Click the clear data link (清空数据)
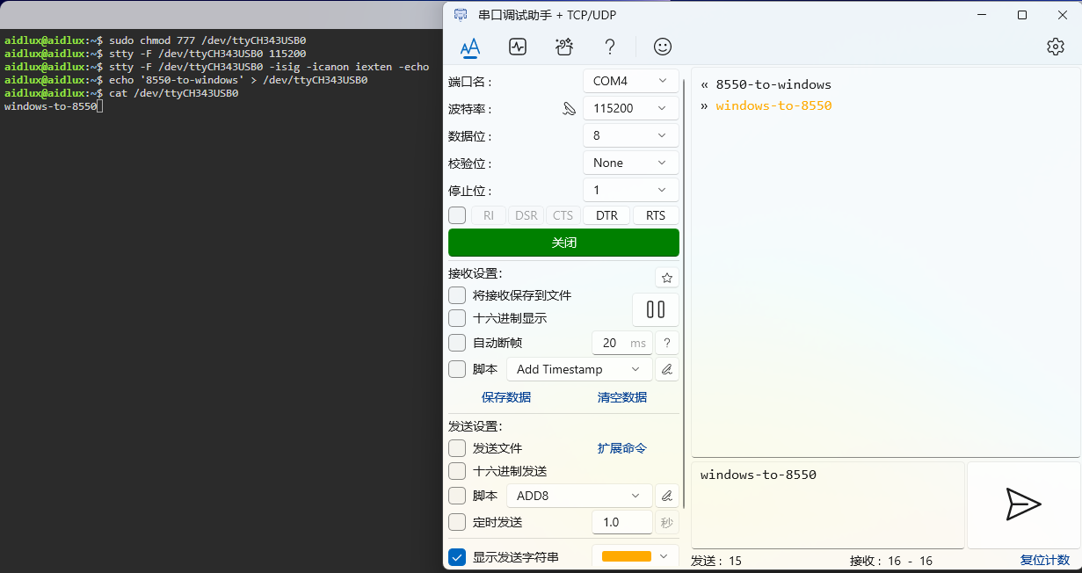 click(622, 397)
